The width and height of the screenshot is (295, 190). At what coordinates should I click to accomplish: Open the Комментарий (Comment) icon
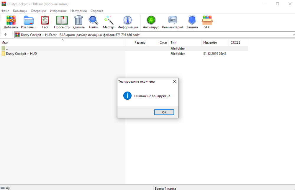click(172, 20)
